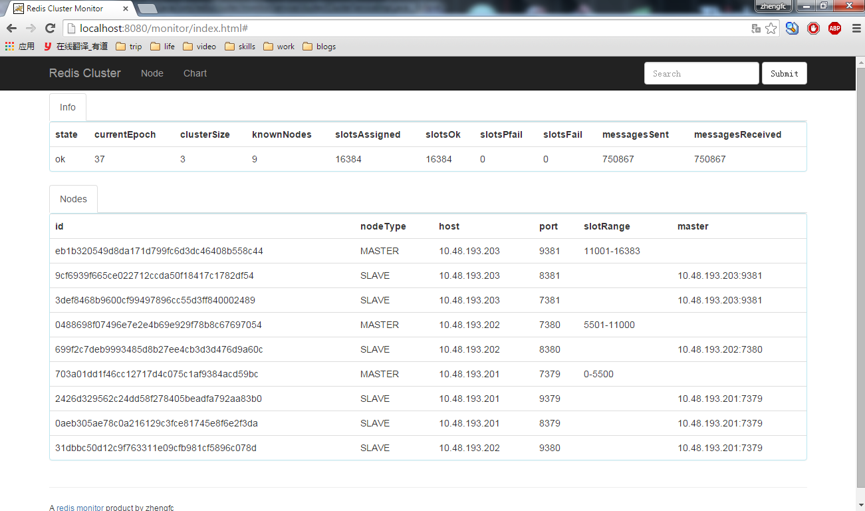The image size is (865, 511).
Task: Open the Node menu item
Action: tap(152, 73)
